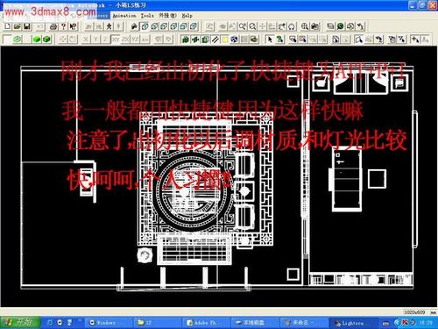Click the walking figure icon
The width and height of the screenshot is (438, 329).
coord(109,26)
